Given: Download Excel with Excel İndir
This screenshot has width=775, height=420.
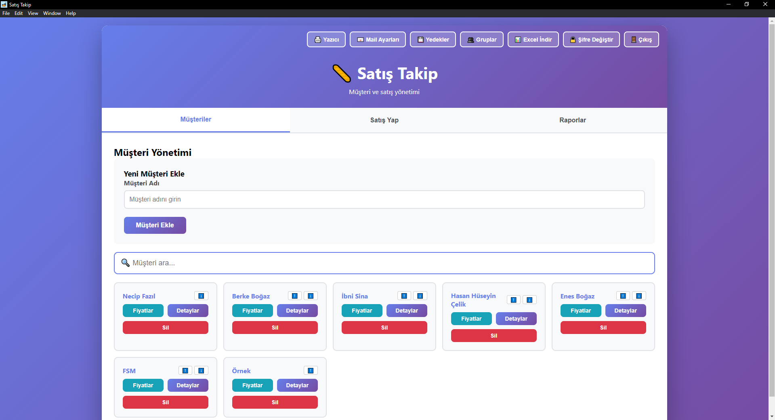Looking at the screenshot, I should pos(533,40).
